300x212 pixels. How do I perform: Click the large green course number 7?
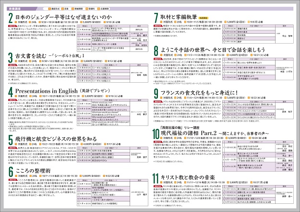point(156,18)
